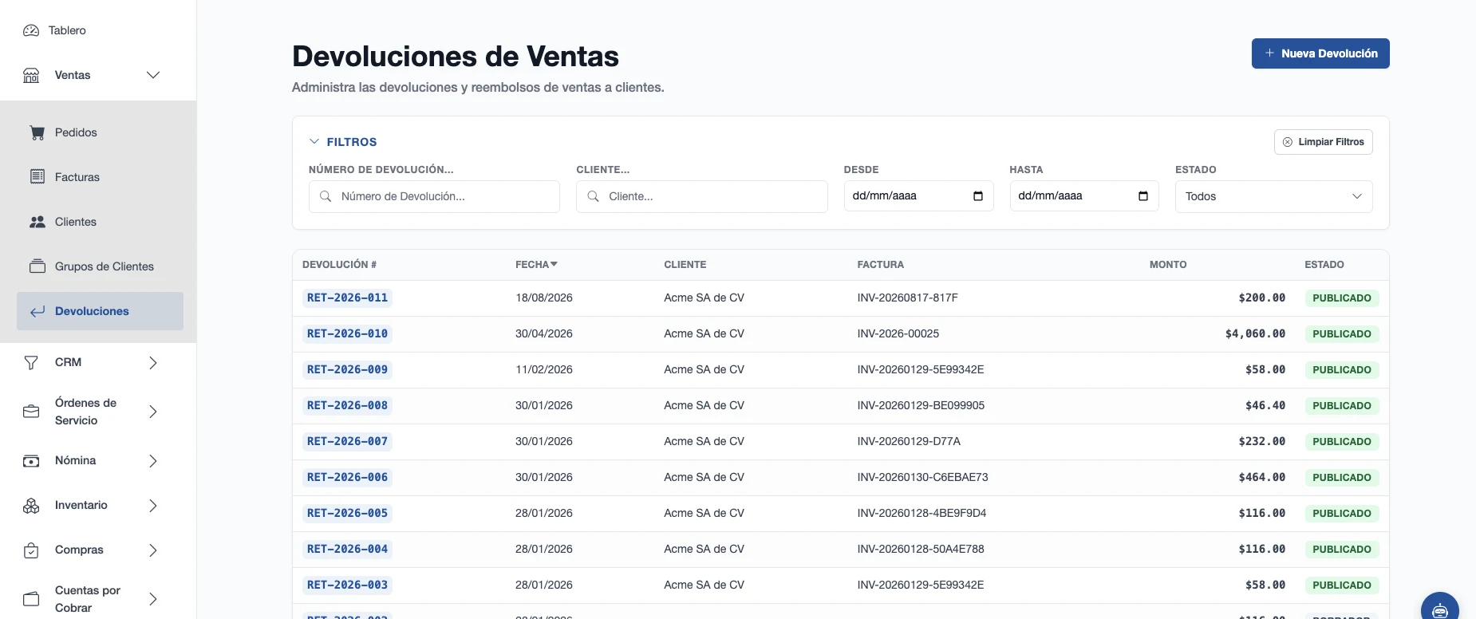Go to Pedidos in the sidebar
The height and width of the screenshot is (619, 1476).
click(x=100, y=132)
